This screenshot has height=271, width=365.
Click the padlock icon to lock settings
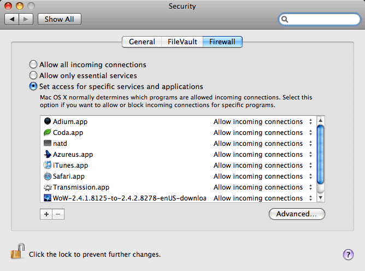click(17, 251)
